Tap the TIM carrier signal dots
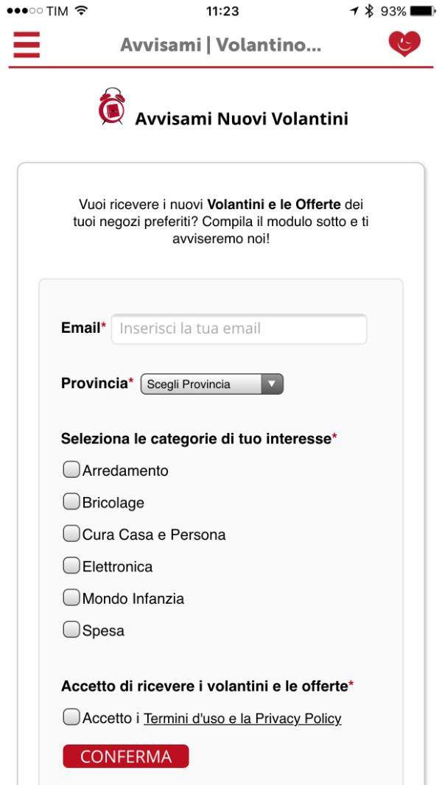Screen dimensions: 442x785 click(24, 11)
